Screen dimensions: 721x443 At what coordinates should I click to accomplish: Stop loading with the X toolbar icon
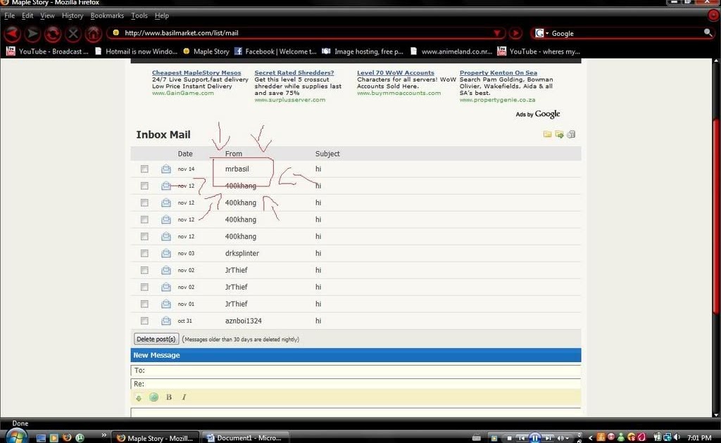pos(73,34)
